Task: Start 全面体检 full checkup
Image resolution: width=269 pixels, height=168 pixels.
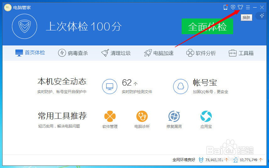Action: click(207, 26)
